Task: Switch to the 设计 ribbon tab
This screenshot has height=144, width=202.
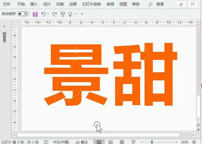Action: point(47,4)
